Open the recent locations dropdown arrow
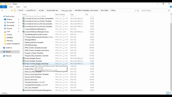The height and width of the screenshot is (97, 172). pyautogui.click(x=9, y=11)
